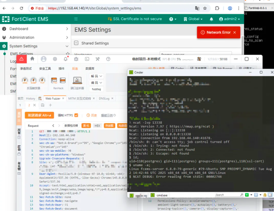Launch the TCP reverse trigger icon
The image size is (274, 211).
coord(42,80)
